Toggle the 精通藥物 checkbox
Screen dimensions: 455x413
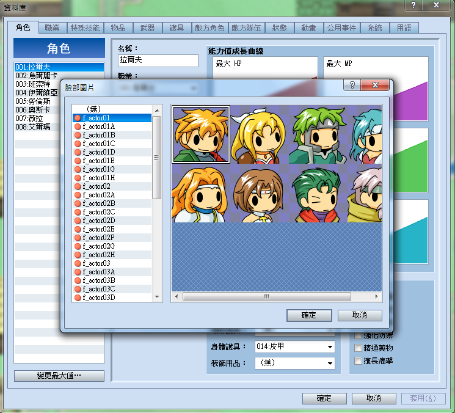[359, 348]
